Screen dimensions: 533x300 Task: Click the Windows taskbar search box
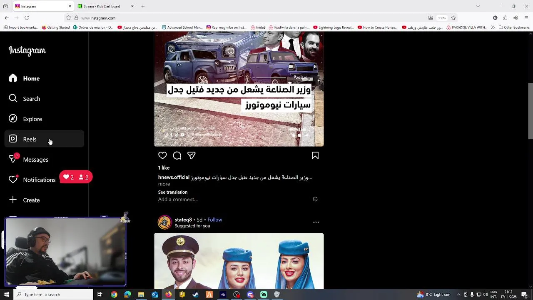54,295
